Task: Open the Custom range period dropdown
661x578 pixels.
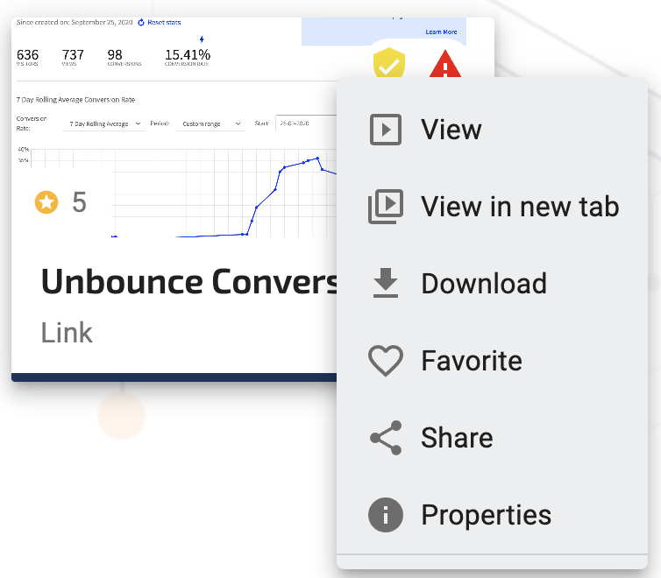Action: (x=210, y=123)
